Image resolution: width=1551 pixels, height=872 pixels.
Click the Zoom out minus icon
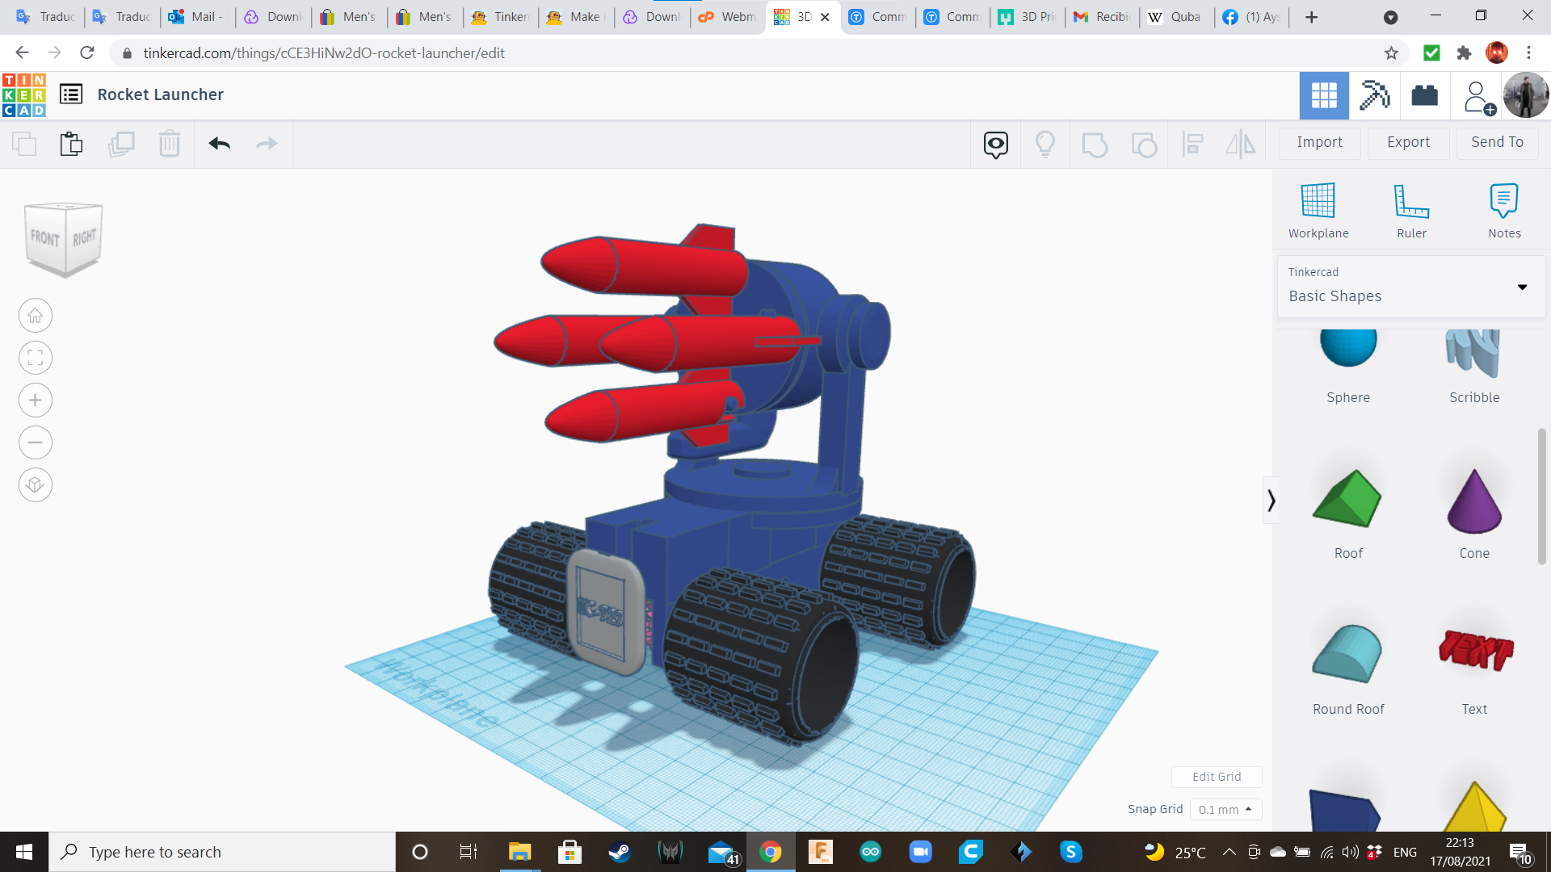[x=36, y=442]
